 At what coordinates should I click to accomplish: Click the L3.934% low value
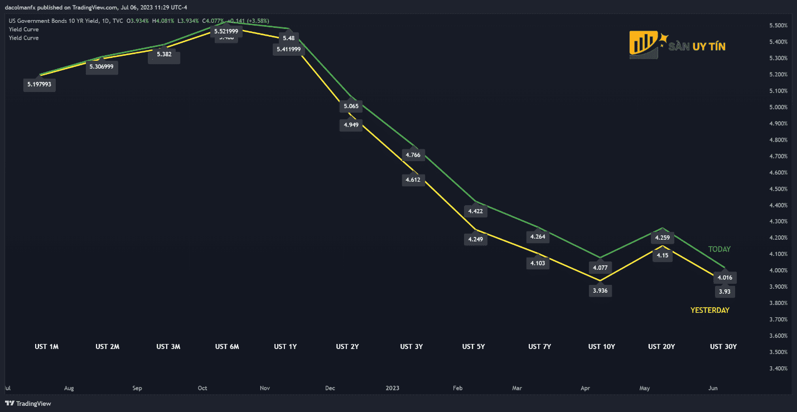pyautogui.click(x=188, y=21)
